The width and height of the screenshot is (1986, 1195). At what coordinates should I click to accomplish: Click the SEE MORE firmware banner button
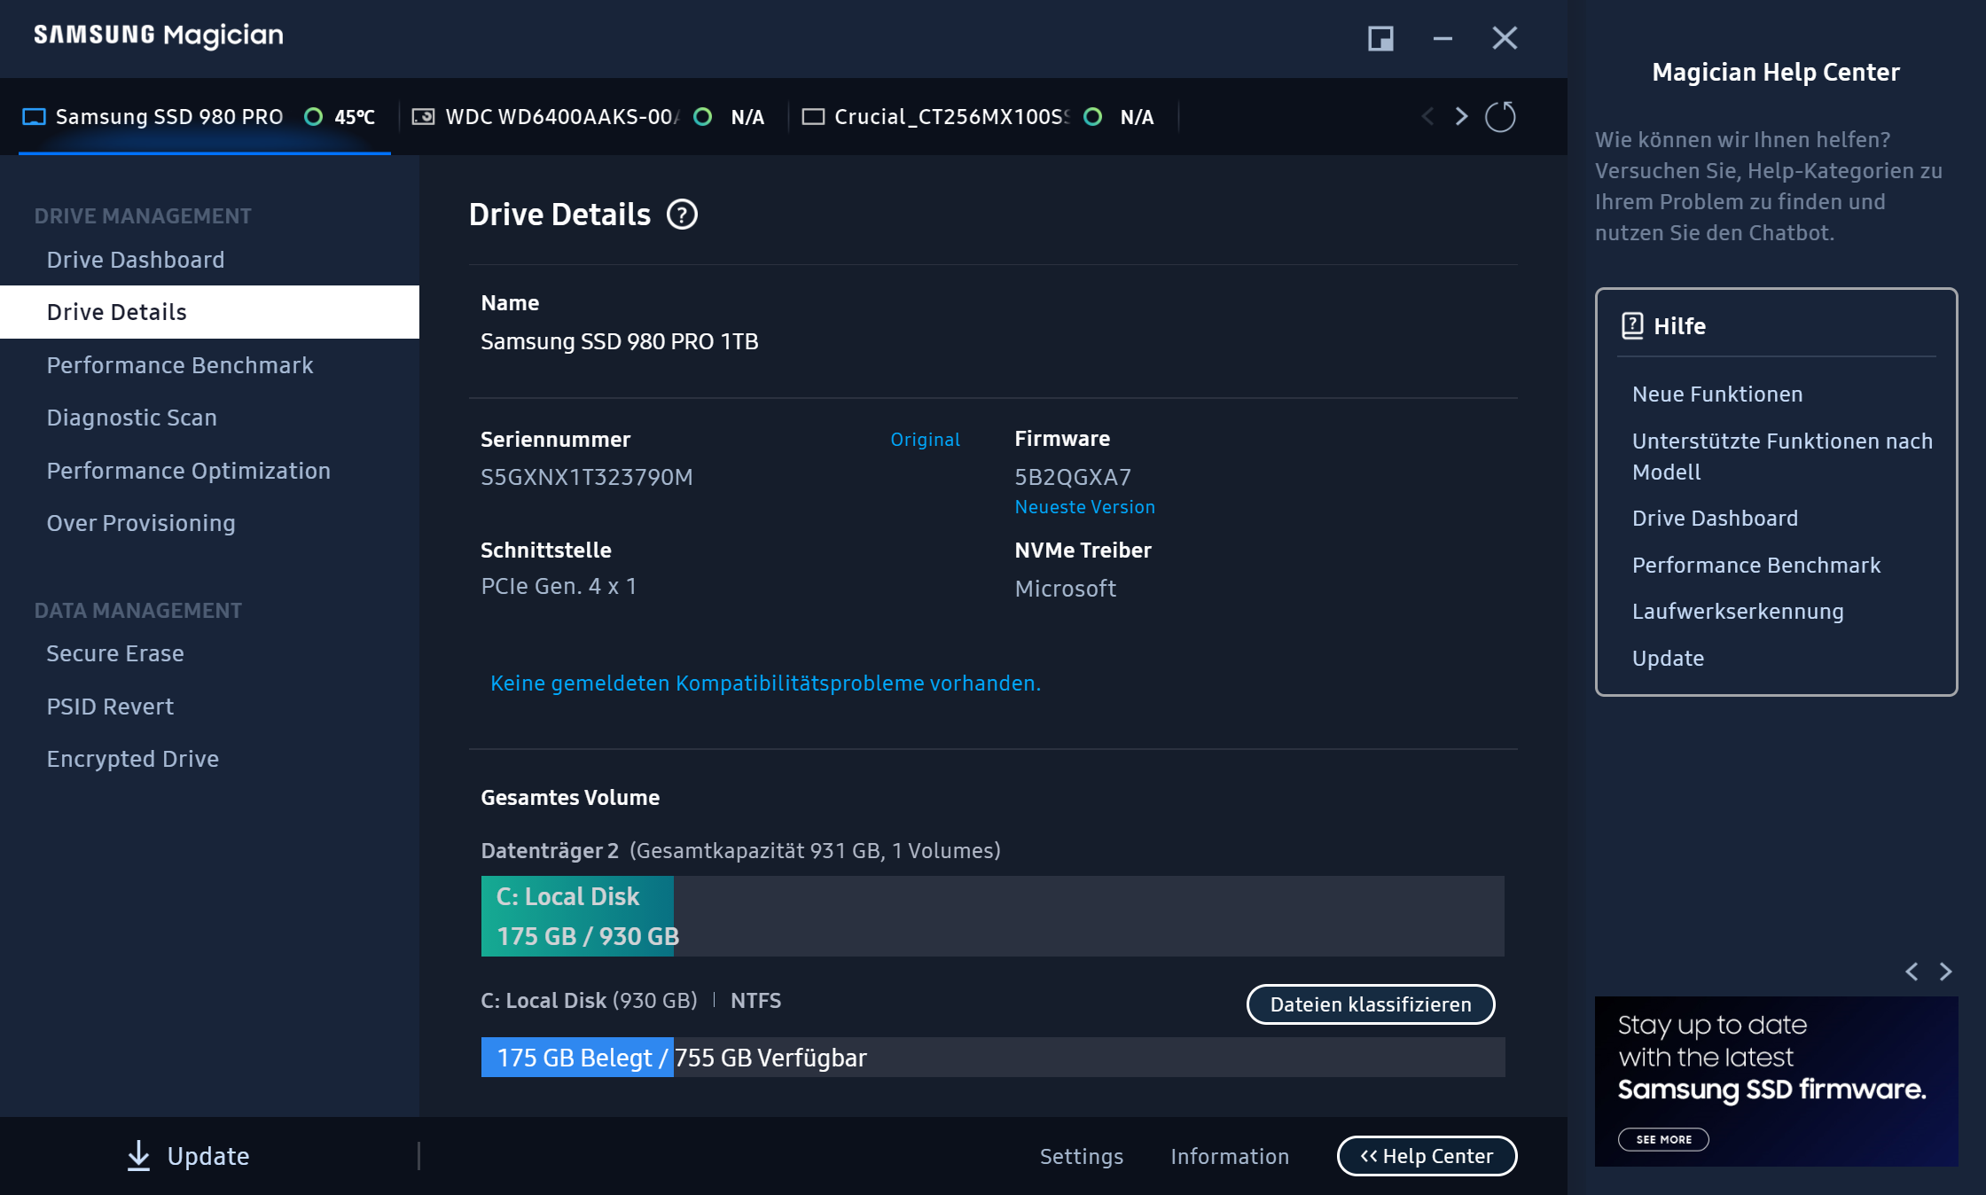point(1663,1139)
